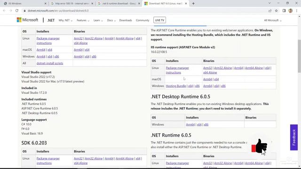
Task: Open the Chrome three-dot menu
Action: pos(297,11)
